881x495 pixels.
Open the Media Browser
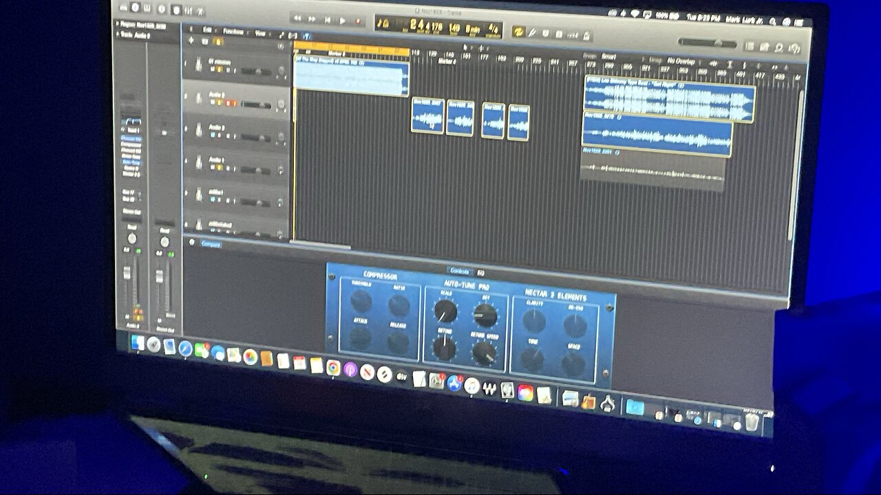794,49
